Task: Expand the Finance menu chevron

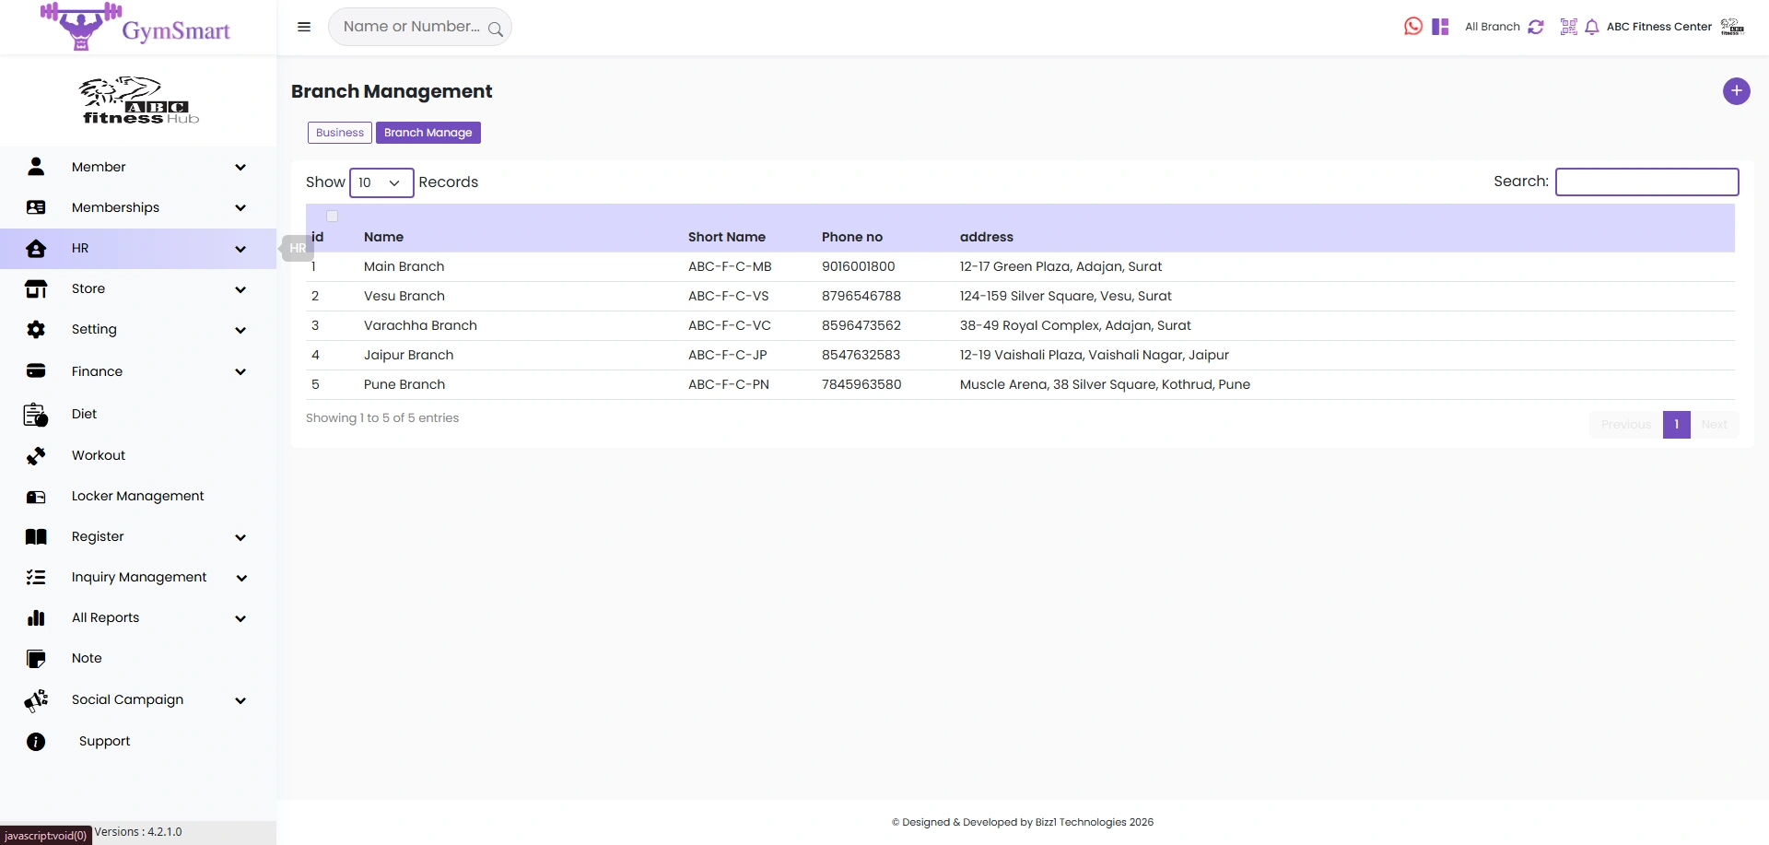Action: point(240,372)
